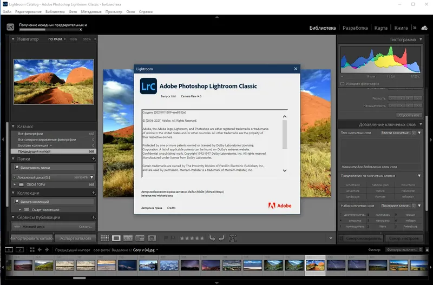Open Ввести ключевые keyword tags dropdown

(397, 132)
